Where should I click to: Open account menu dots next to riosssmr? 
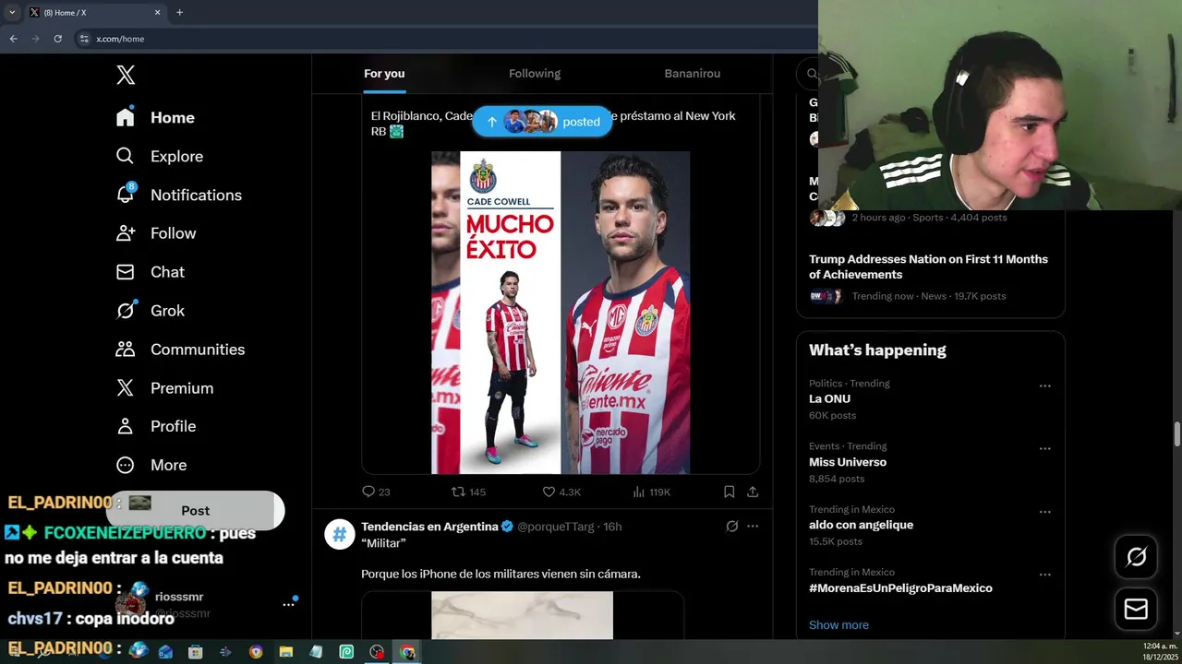(288, 604)
